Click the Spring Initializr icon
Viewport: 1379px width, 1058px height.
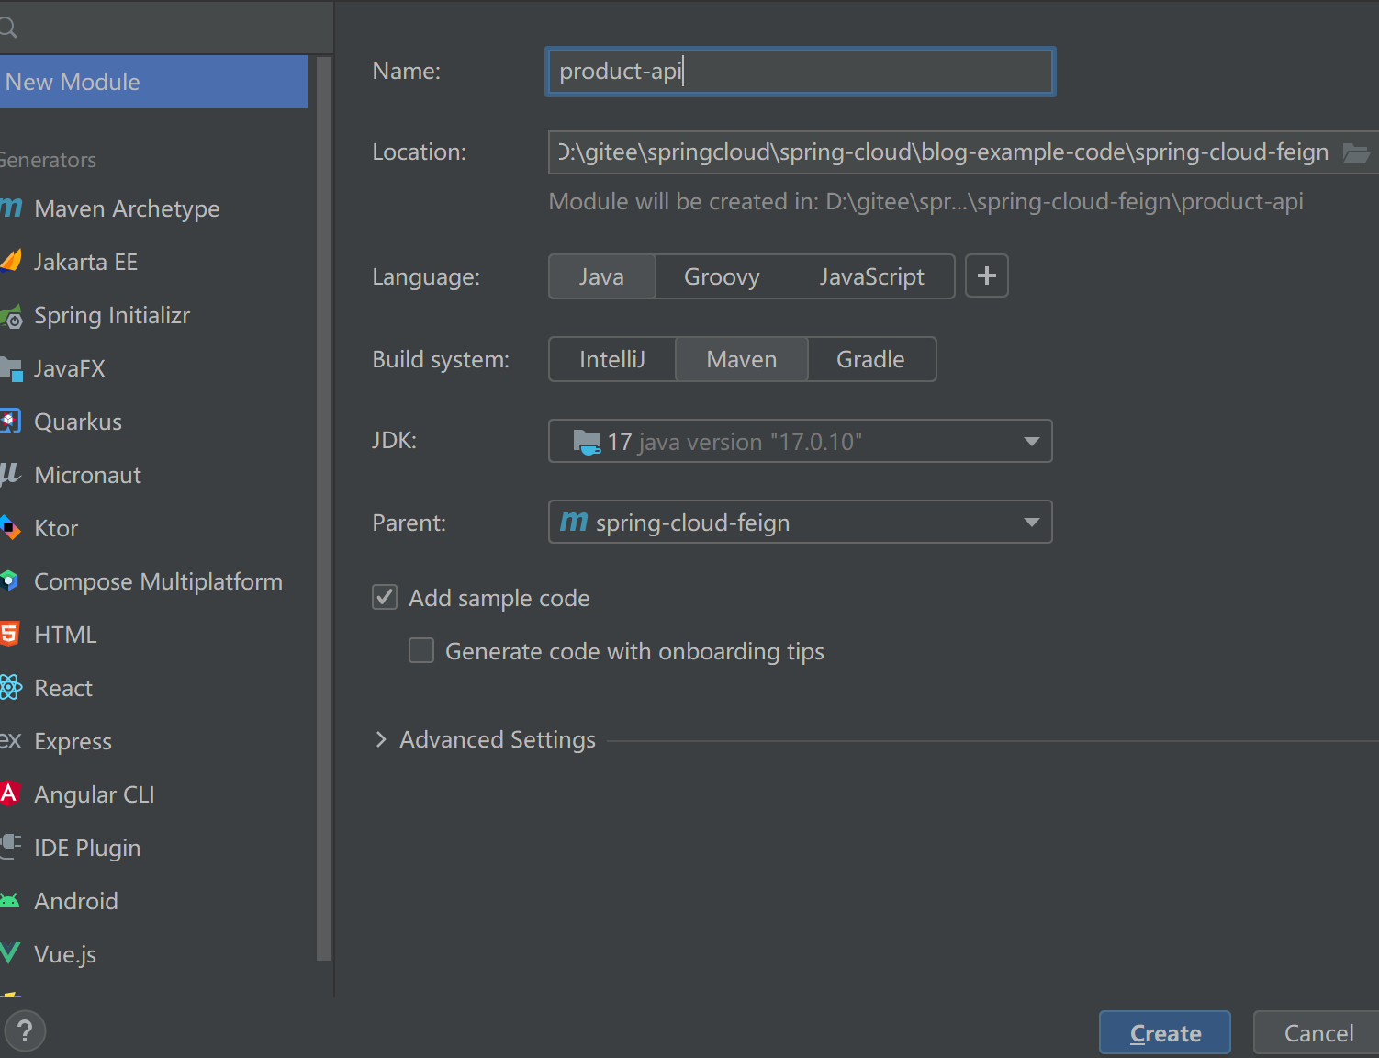[11, 318]
